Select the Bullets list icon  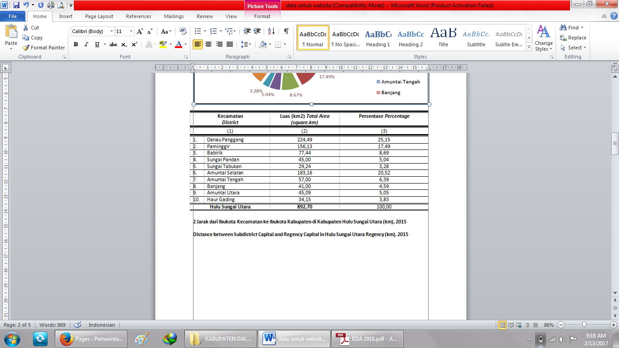198,31
